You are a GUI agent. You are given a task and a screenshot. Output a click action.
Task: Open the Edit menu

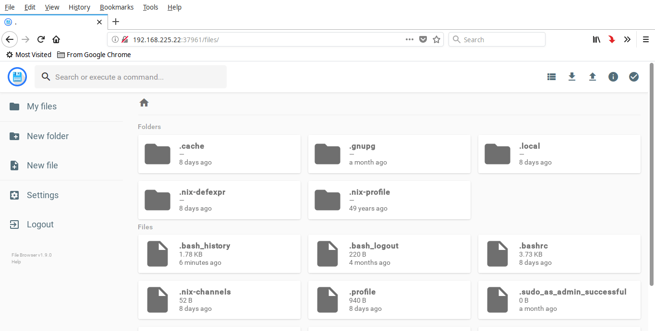pyautogui.click(x=30, y=7)
